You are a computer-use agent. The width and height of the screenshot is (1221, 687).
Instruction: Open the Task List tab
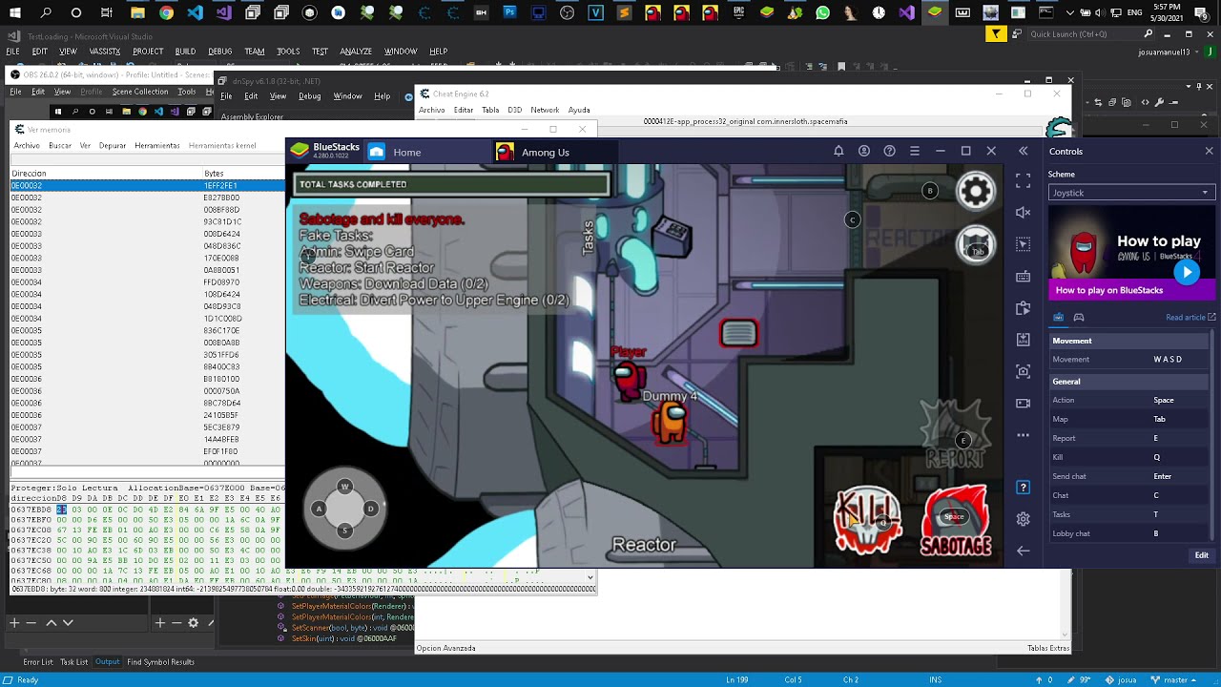(x=73, y=662)
